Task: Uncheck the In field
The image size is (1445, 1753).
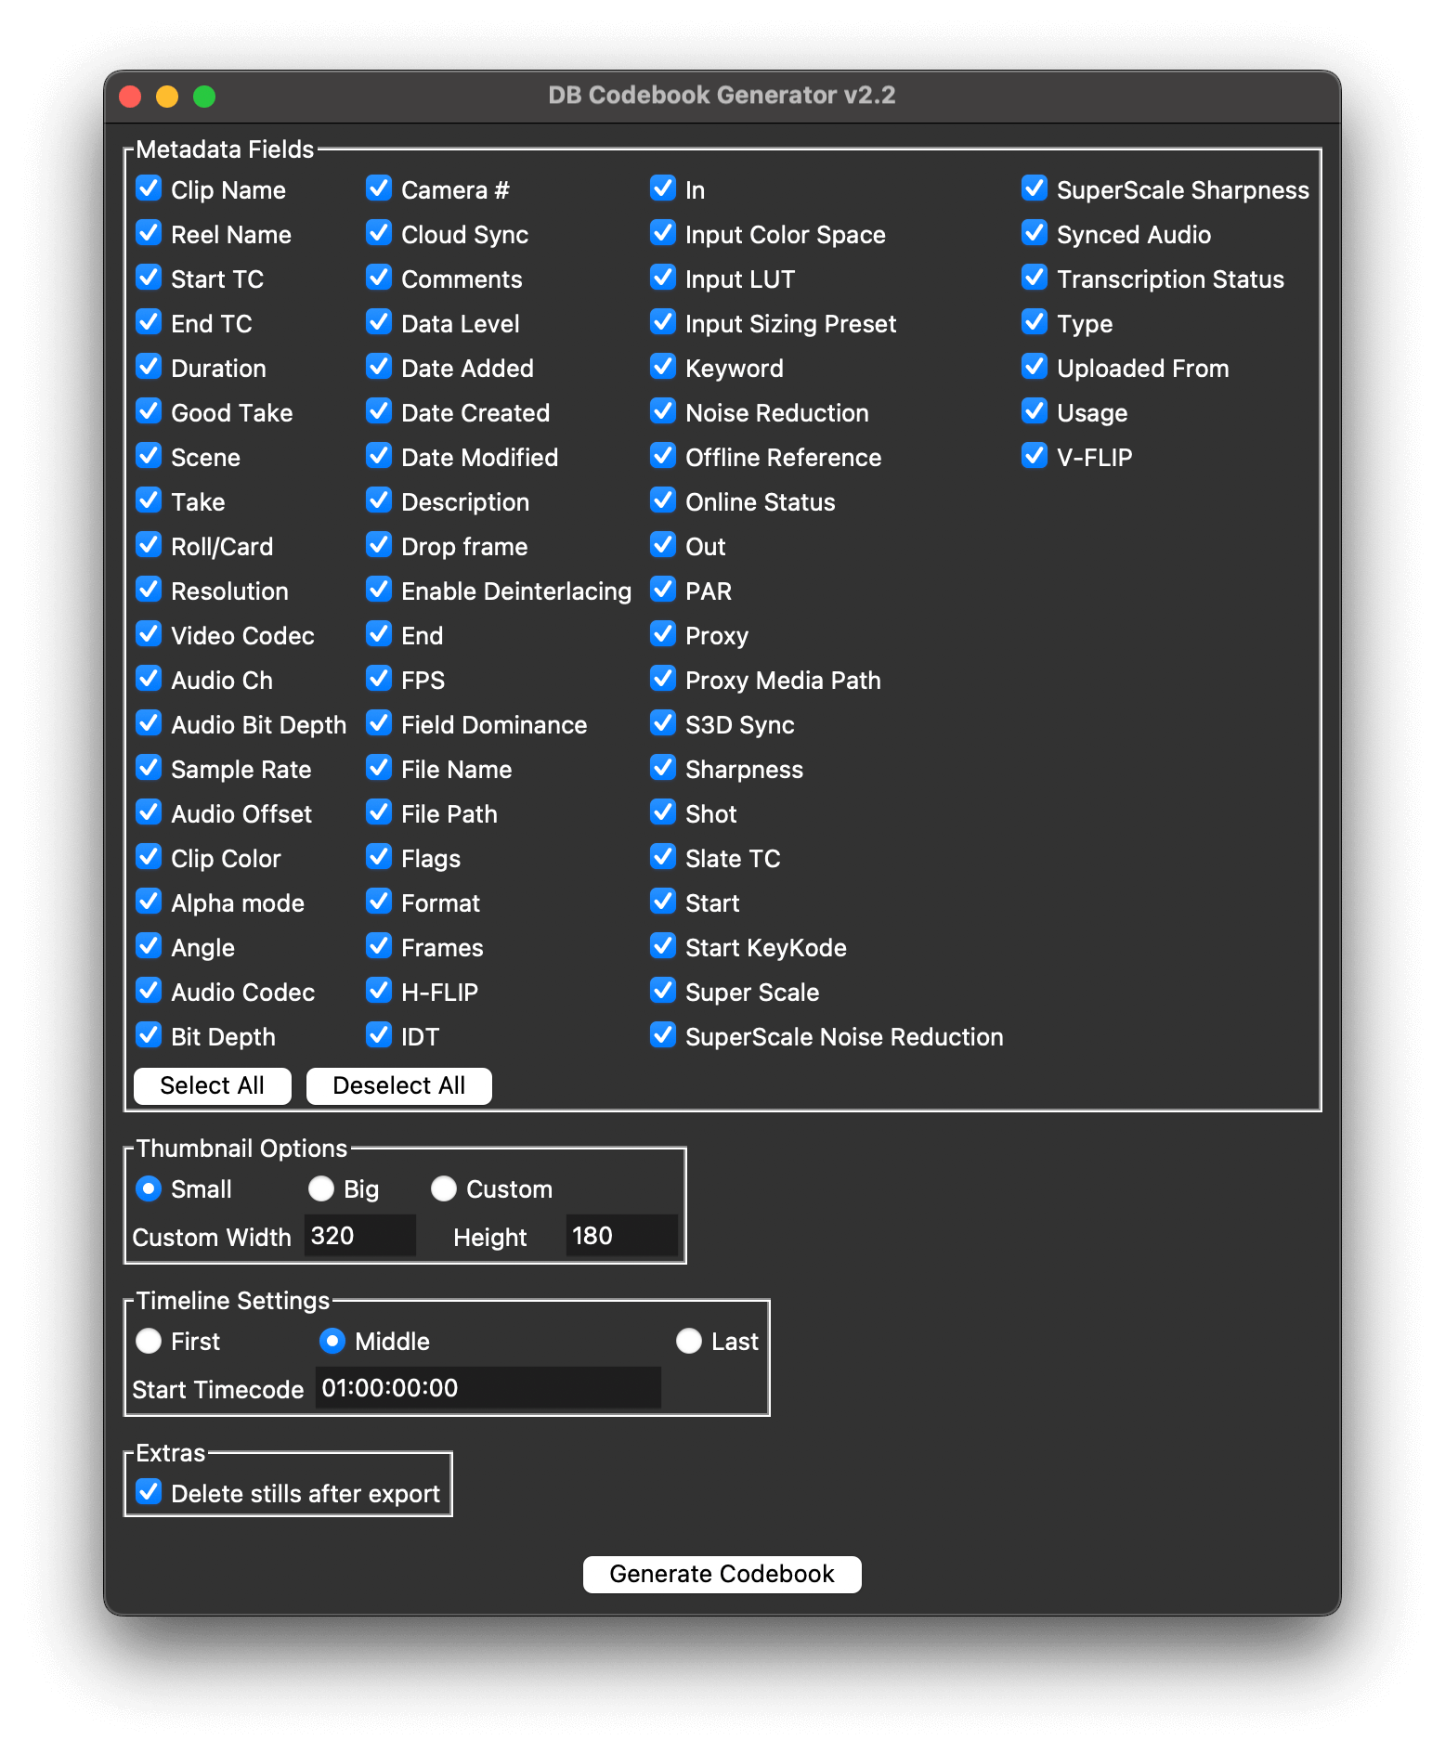Action: pyautogui.click(x=663, y=188)
